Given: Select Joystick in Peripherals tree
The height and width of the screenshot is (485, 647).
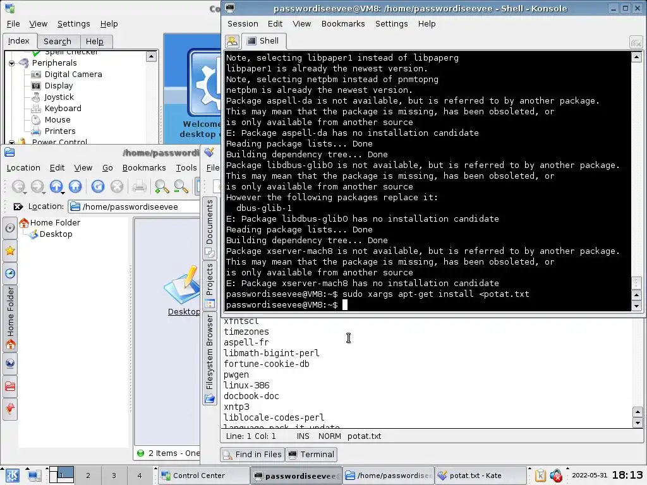Looking at the screenshot, I should [x=59, y=97].
